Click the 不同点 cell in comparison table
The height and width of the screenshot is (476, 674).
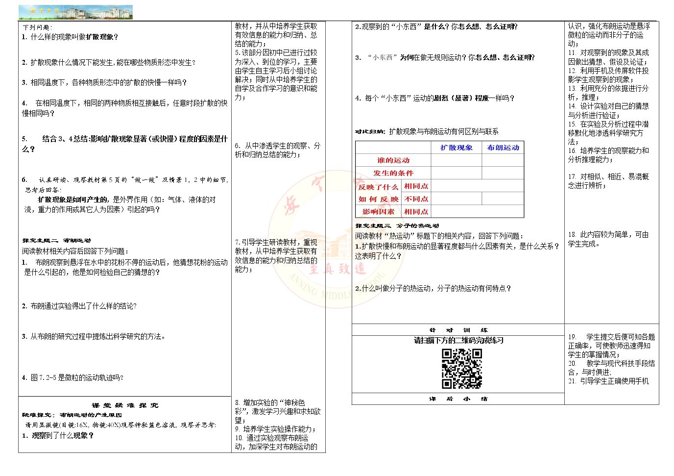416,199
